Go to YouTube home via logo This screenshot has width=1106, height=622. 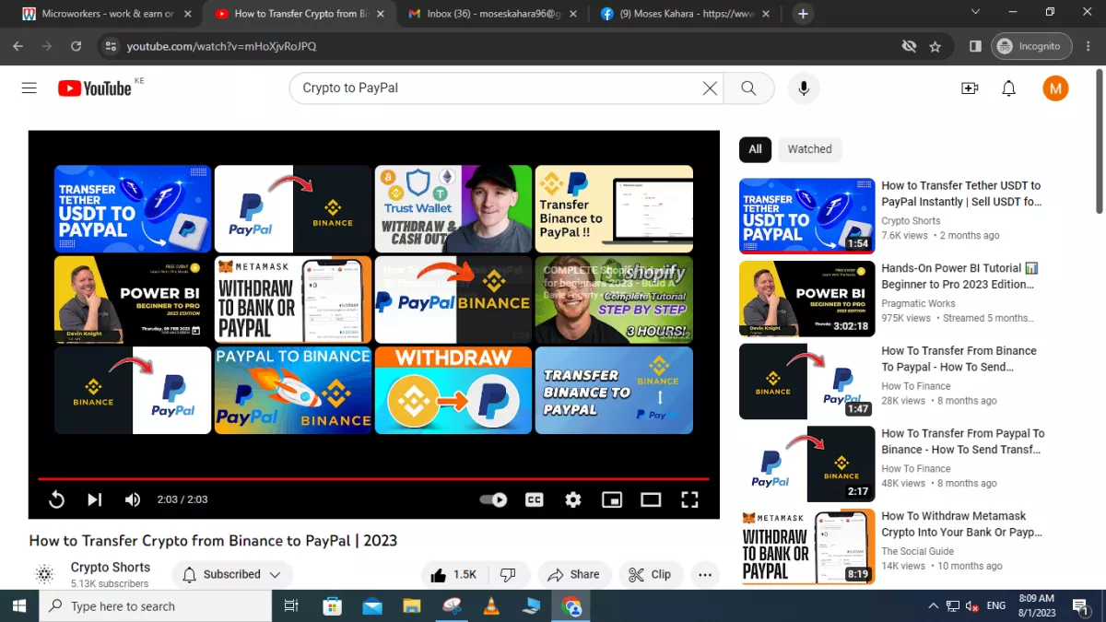point(95,88)
